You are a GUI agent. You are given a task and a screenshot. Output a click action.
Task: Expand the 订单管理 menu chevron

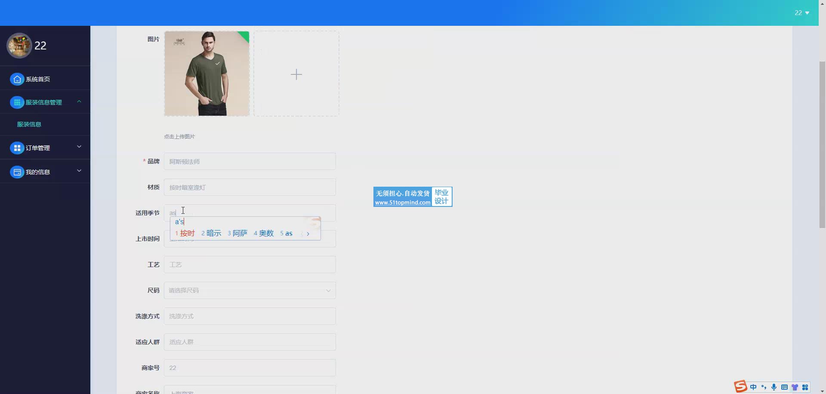[x=79, y=147]
